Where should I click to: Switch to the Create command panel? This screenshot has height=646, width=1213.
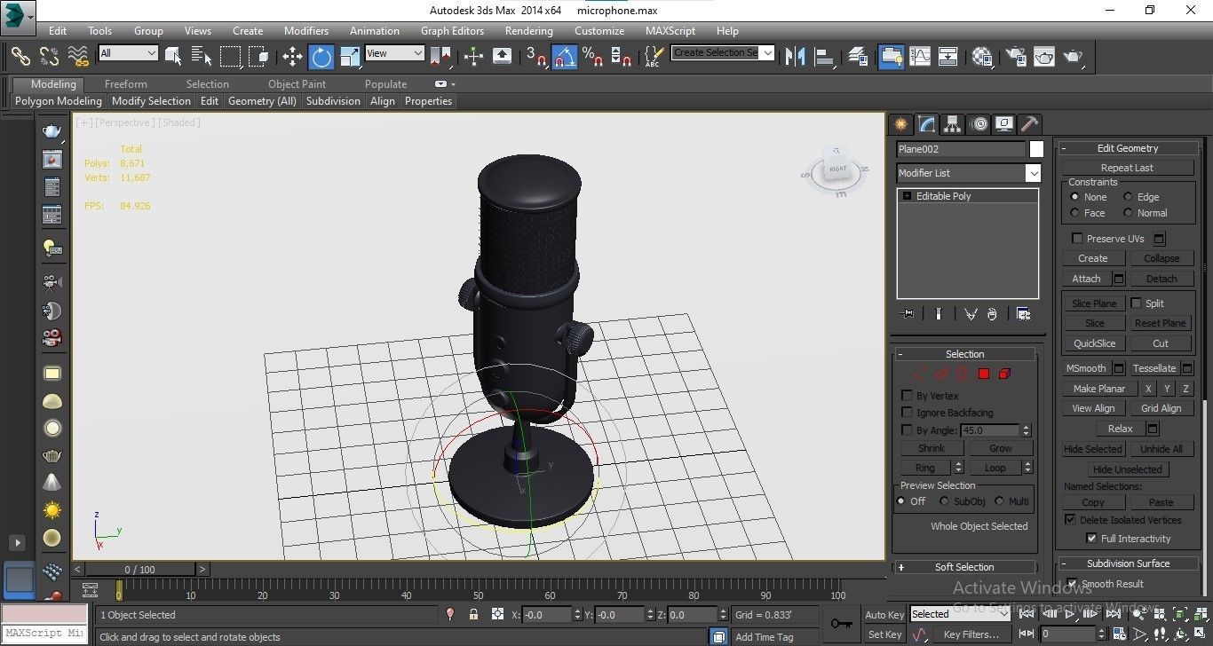tap(901, 124)
